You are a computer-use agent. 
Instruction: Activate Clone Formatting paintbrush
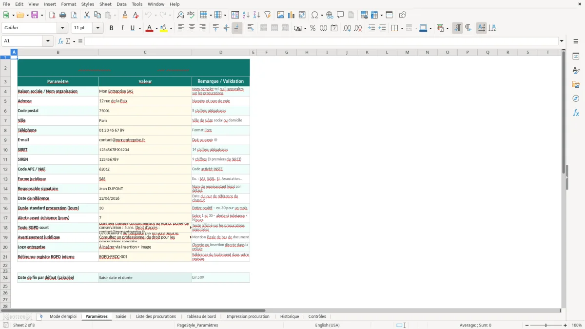pos(125,15)
